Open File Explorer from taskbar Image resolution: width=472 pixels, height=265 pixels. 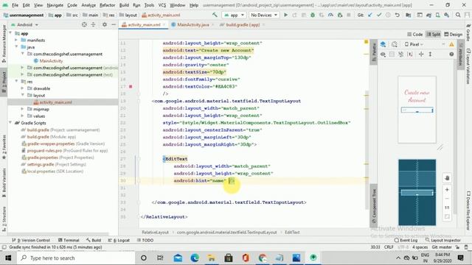coord(212,258)
